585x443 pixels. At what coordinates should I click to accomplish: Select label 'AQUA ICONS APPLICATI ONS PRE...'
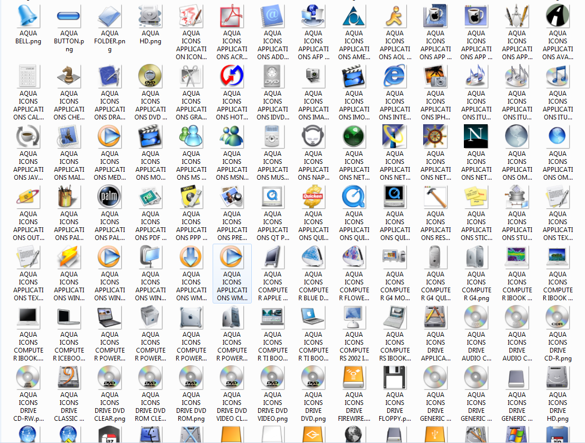click(x=232, y=226)
